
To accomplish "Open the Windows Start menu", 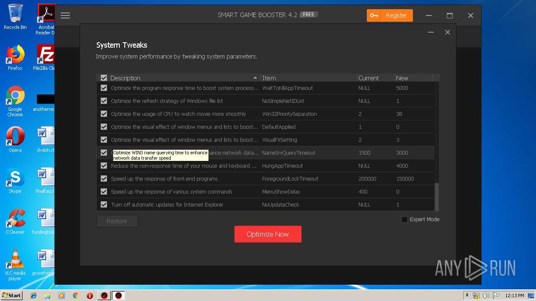I will (x=11, y=296).
